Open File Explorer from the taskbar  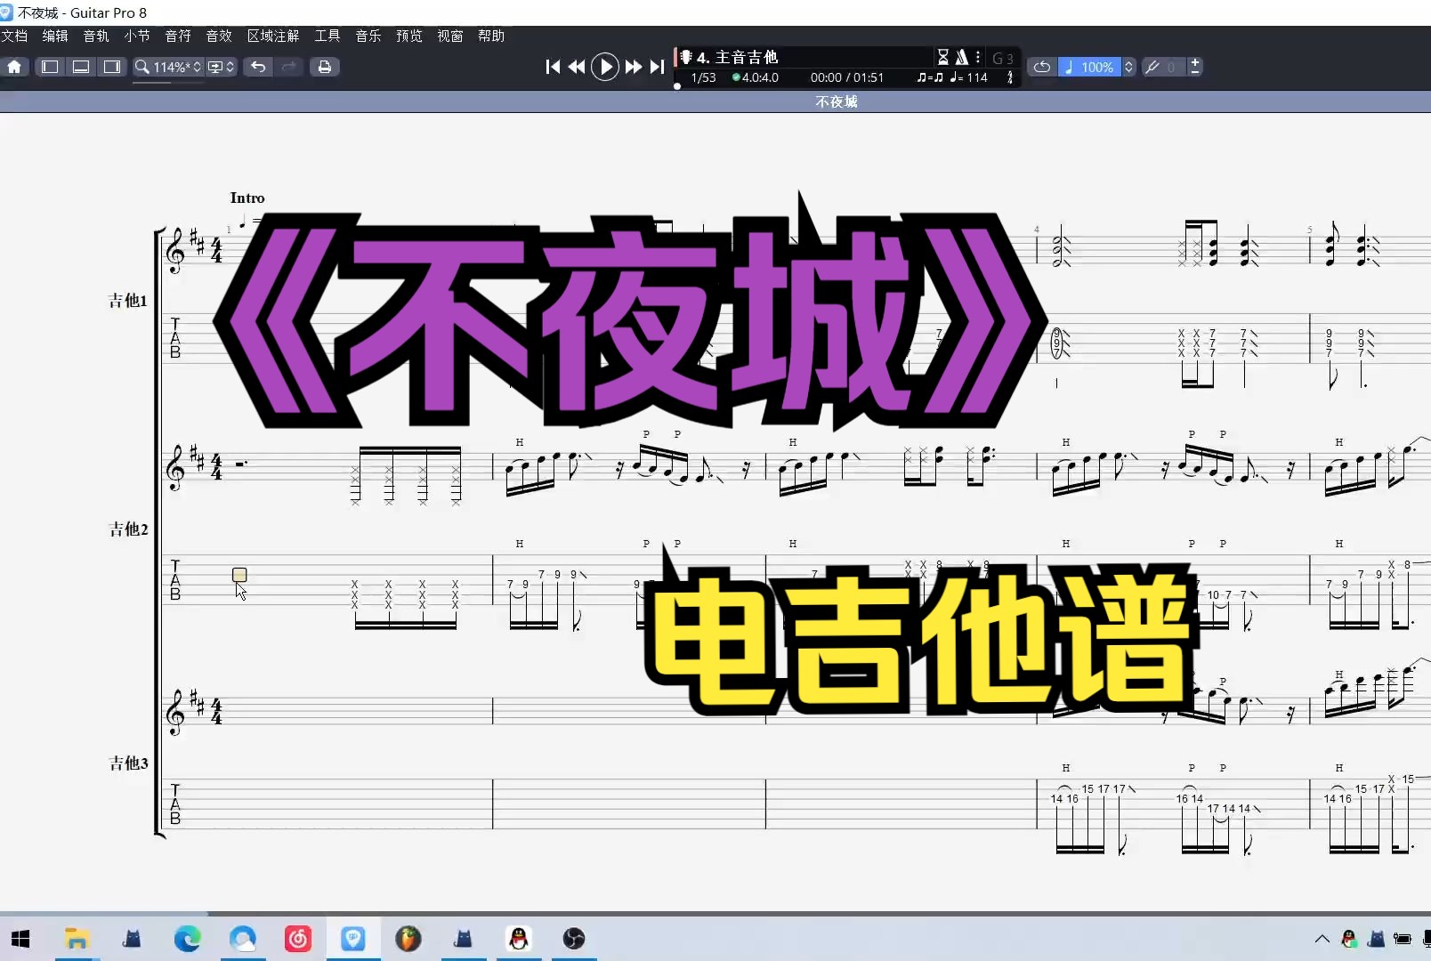[x=77, y=939]
